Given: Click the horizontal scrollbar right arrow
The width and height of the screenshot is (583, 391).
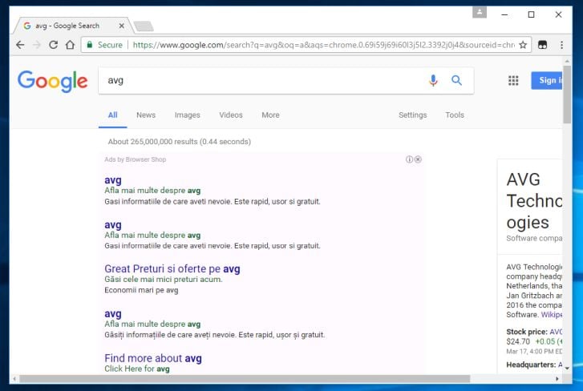Looking at the screenshot, I should (x=557, y=379).
